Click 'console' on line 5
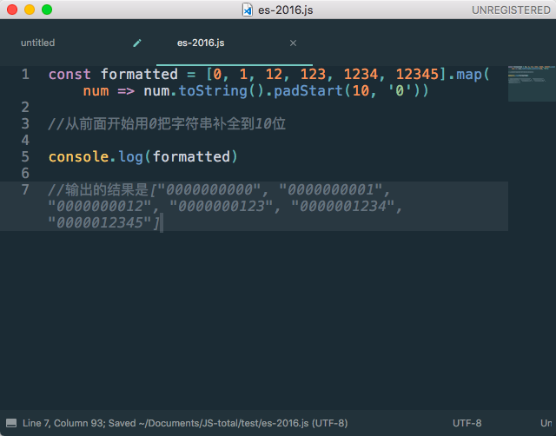556x436 pixels. click(79, 156)
